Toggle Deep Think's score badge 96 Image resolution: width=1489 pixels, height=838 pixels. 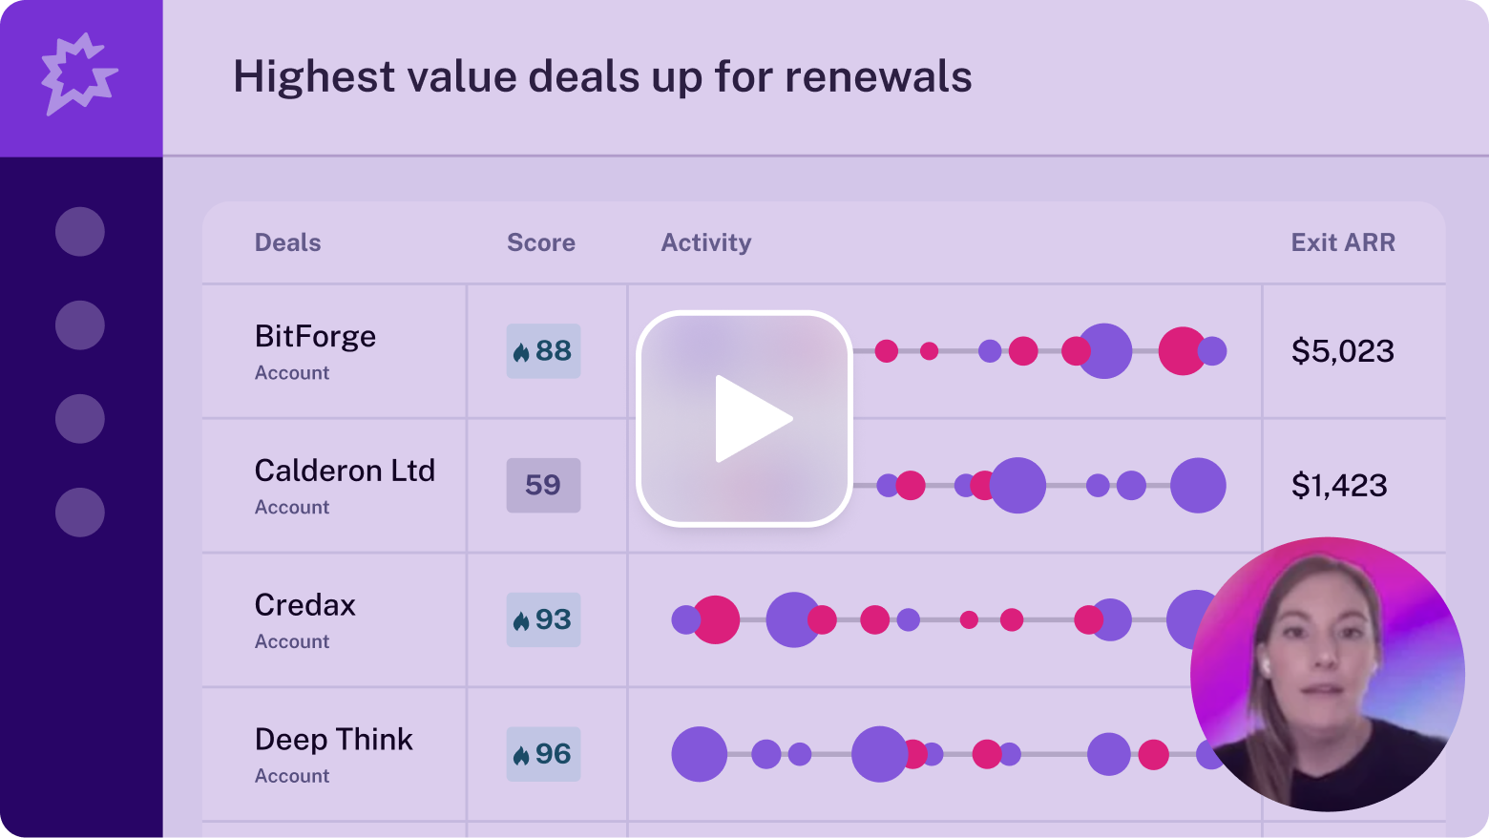click(x=541, y=754)
